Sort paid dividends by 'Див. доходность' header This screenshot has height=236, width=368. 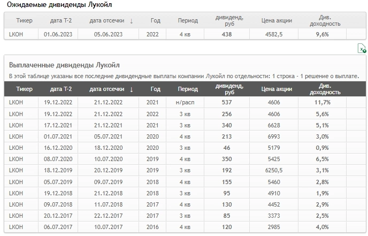coord(325,89)
